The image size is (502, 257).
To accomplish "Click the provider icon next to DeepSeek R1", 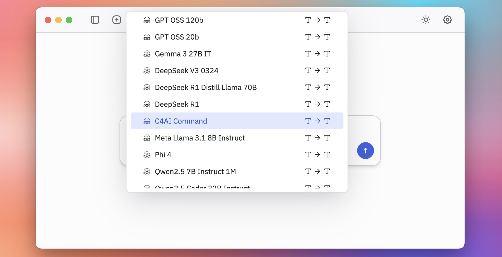I will [147, 104].
